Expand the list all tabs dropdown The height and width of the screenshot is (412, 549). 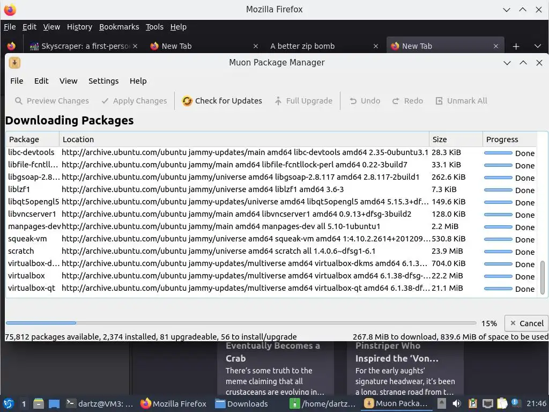(x=538, y=46)
